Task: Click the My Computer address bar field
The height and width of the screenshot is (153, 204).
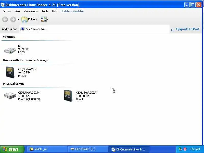Action: (95, 29)
